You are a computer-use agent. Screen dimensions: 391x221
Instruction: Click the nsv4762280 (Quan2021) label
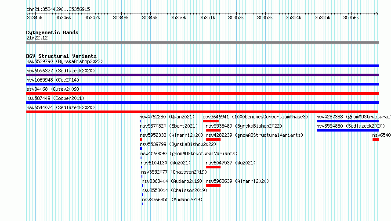[x=167, y=117]
